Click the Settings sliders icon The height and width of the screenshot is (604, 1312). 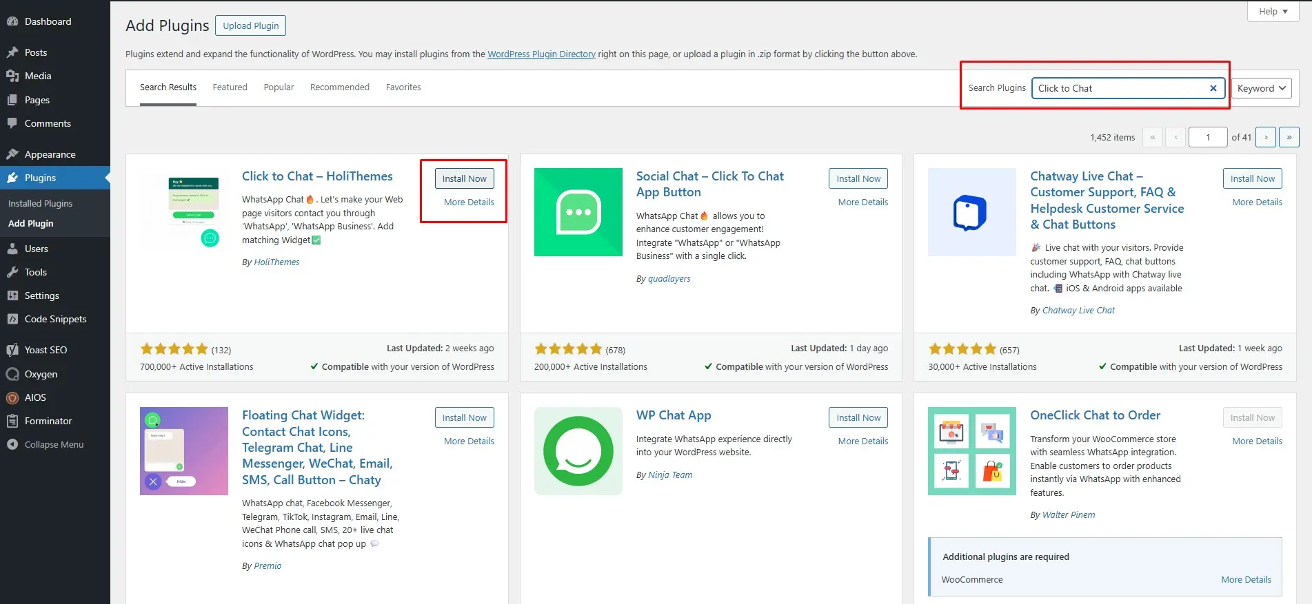click(x=12, y=295)
